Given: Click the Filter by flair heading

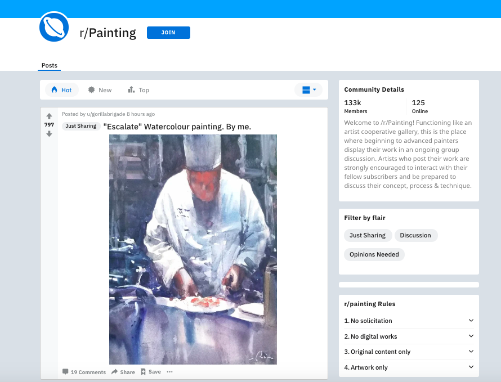Looking at the screenshot, I should (365, 218).
